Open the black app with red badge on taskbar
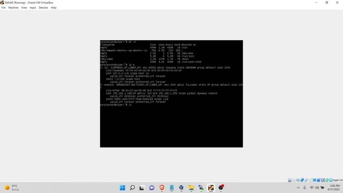 pyautogui.click(x=221, y=188)
